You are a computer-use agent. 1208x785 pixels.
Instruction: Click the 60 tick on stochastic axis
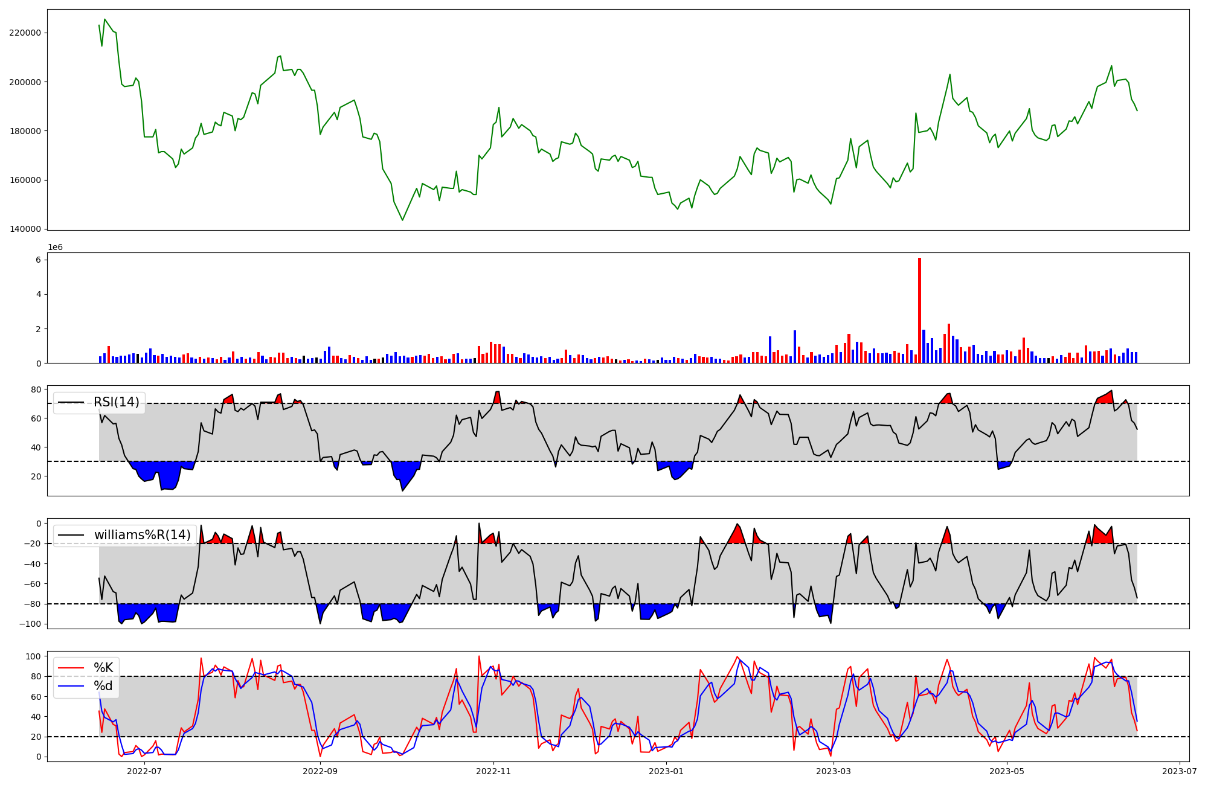click(x=36, y=696)
